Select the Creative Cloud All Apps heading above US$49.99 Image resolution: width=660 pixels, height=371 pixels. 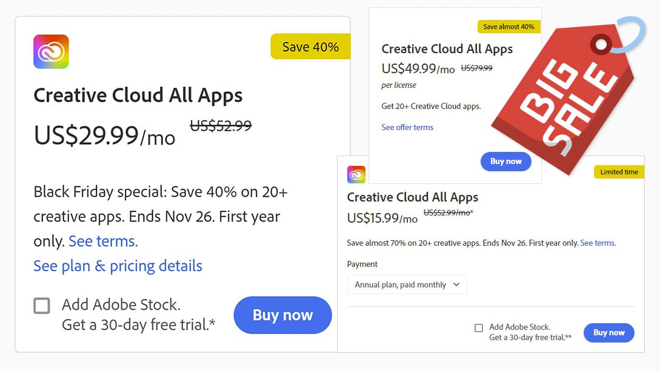tap(447, 49)
